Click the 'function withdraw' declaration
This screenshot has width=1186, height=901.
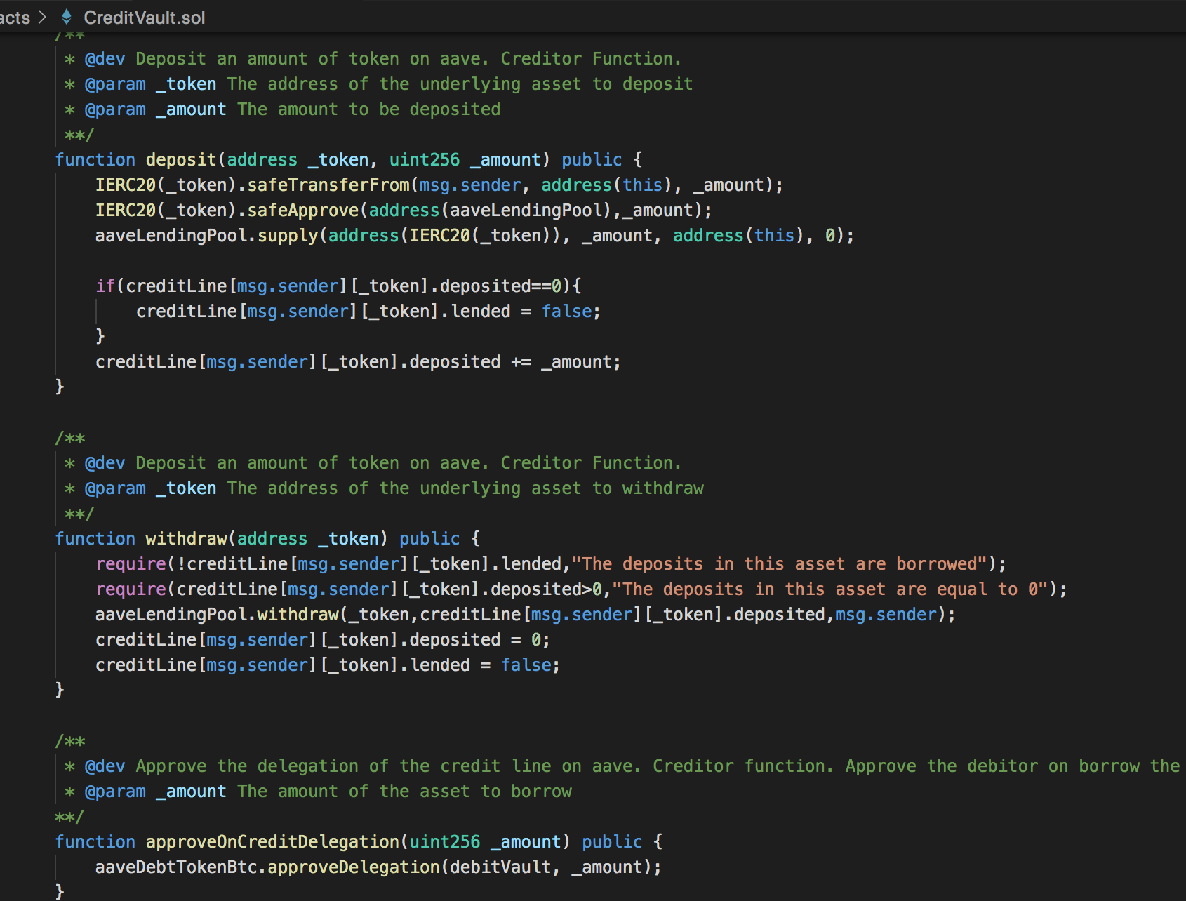(x=268, y=539)
